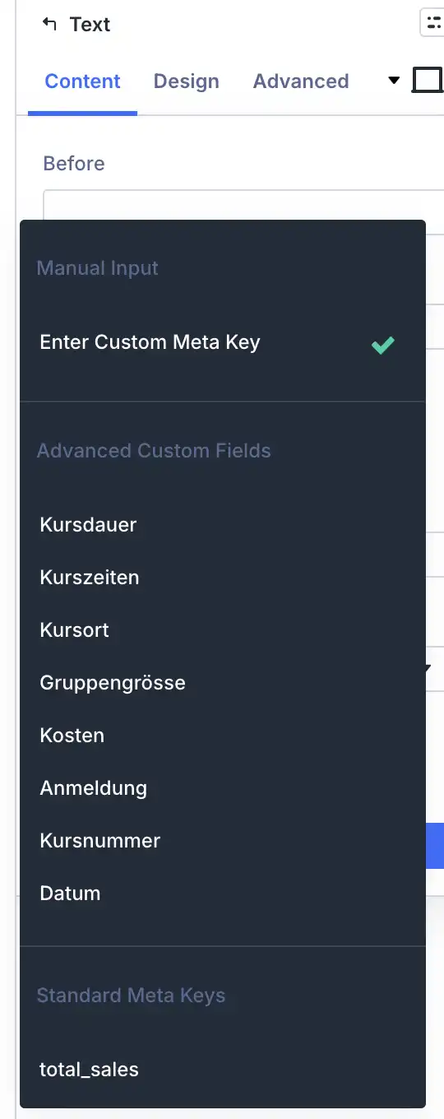The height and width of the screenshot is (1119, 444).
Task: Open the Advanced tab
Action: 301,81
